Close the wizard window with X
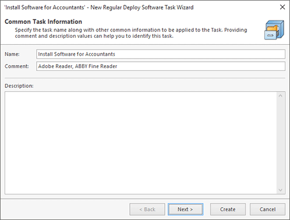The height and width of the screenshot is (220, 290). pyautogui.click(x=282, y=7)
